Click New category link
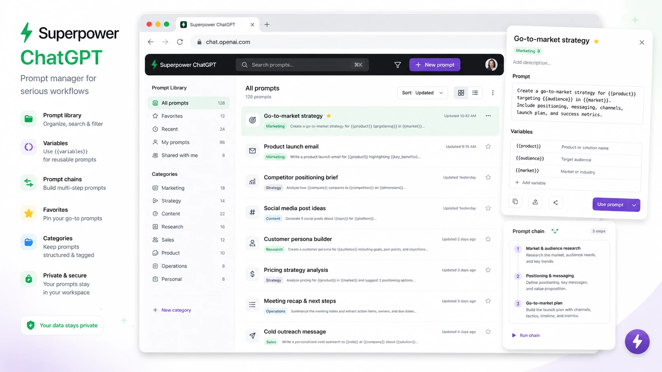The height and width of the screenshot is (372, 662). point(172,310)
